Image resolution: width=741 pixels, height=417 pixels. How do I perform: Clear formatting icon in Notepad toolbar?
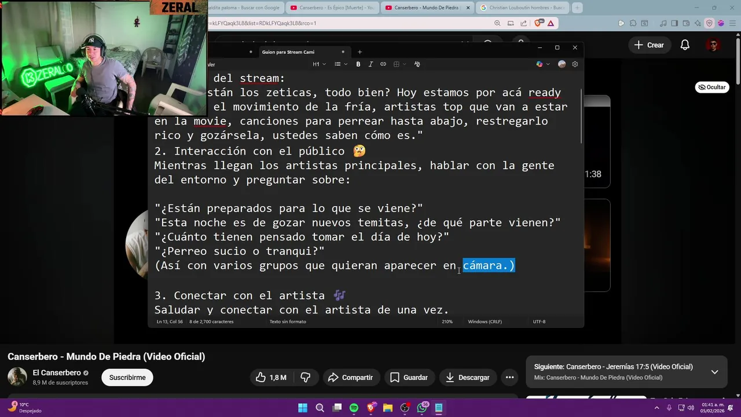417,64
